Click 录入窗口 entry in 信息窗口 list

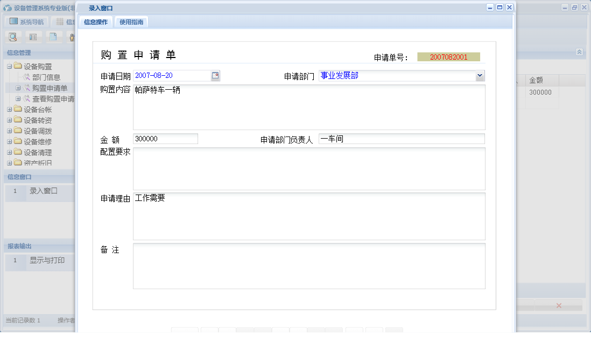[x=44, y=191]
